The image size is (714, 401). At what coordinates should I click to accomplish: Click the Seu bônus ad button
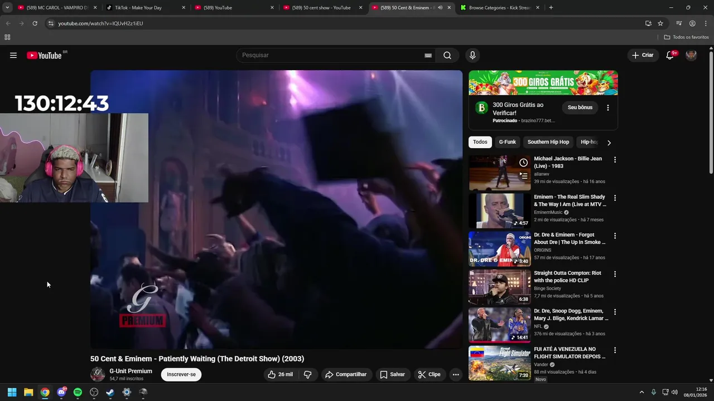coord(580,107)
